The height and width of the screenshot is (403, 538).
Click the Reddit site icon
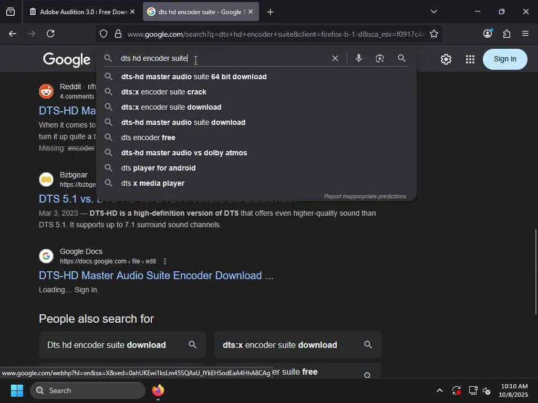(x=46, y=91)
